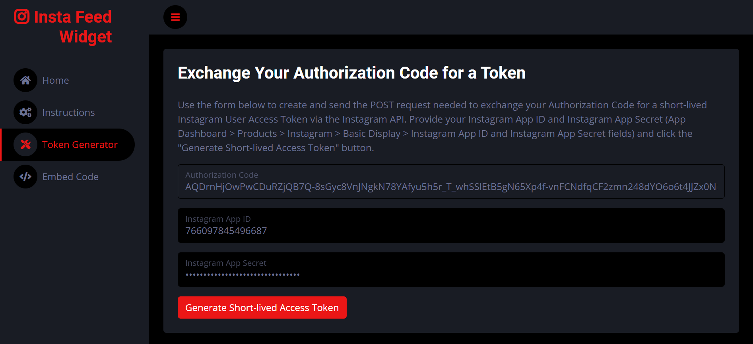Click the Instructions gears icon
Screen dimensions: 753x344
pos(25,112)
